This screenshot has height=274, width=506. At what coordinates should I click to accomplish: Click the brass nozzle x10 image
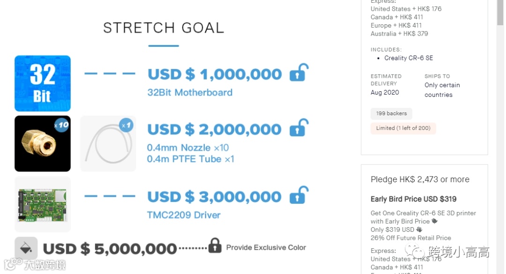point(43,143)
